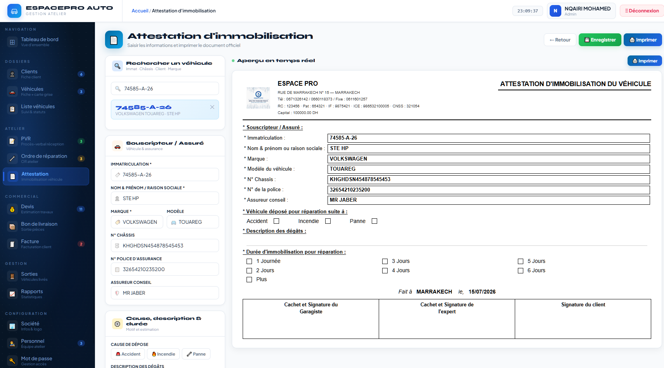
Task: Follow the Accueil breadcrumb link
Action: pyautogui.click(x=140, y=11)
